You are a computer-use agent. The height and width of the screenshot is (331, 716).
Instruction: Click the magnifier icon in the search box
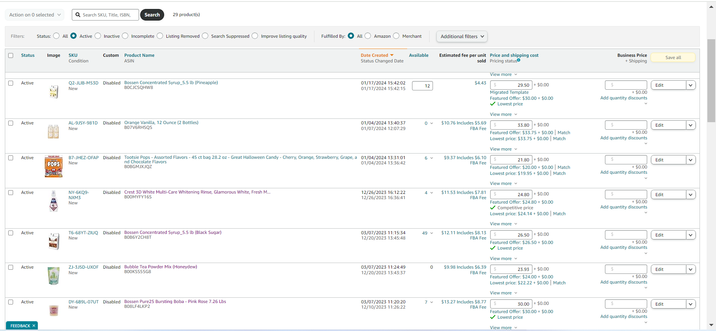pyautogui.click(x=78, y=15)
